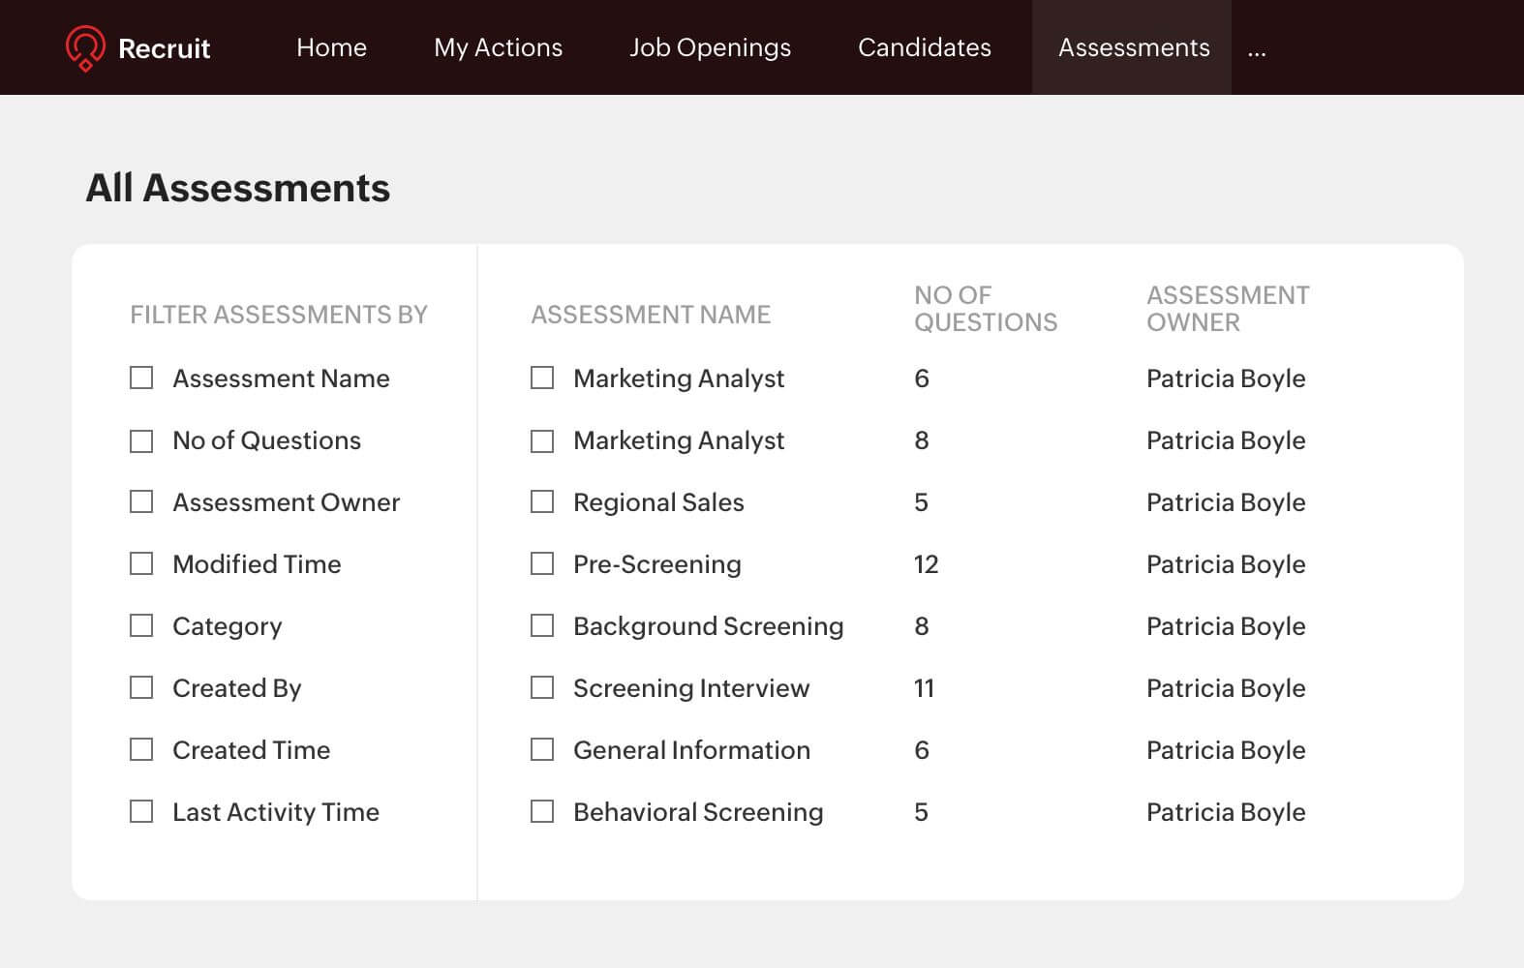The image size is (1524, 968).
Task: Enable the Assessment Name filter checkbox
Action: point(141,378)
